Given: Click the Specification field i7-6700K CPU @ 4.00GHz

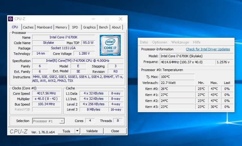Looking at the screenshot, I should [78, 61].
